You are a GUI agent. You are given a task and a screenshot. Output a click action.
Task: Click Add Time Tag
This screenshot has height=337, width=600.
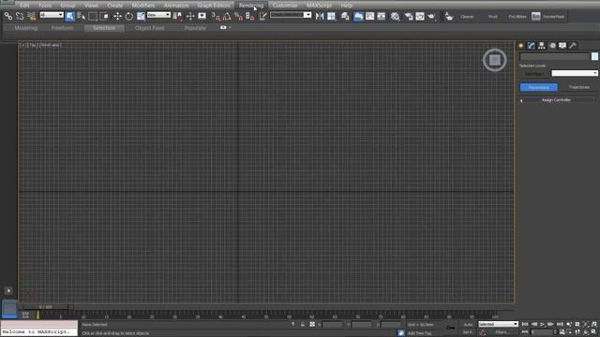[419, 333]
